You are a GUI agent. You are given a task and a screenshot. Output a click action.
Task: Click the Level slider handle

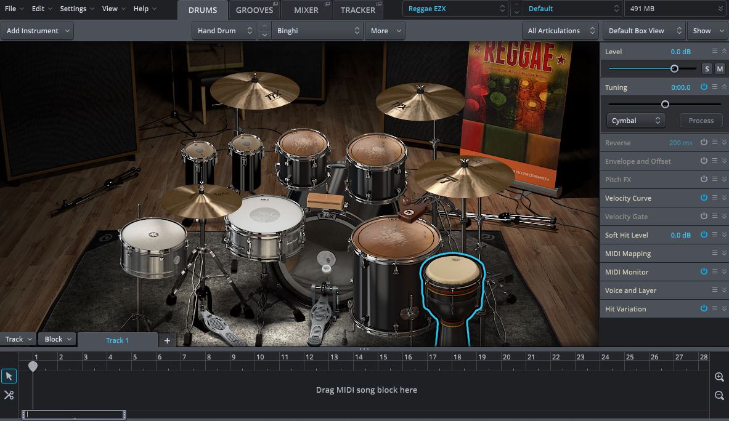(674, 69)
